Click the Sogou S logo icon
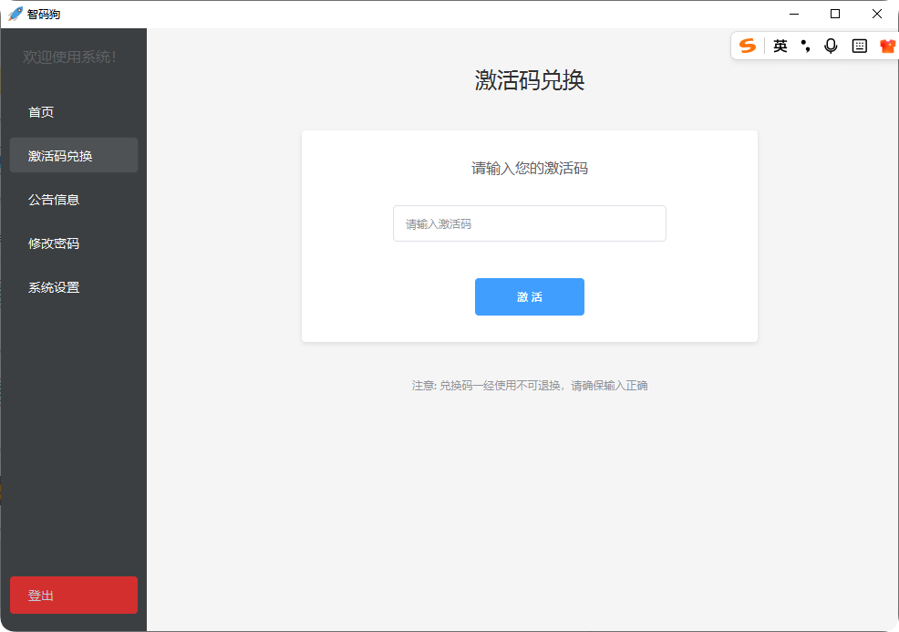The image size is (899, 632). [748, 46]
